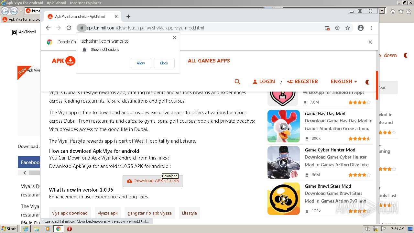Open the Chrome three-dot menu
Screen dimensions: 414x233
point(371,28)
